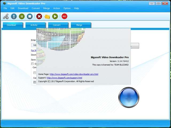Click the large blue download orb
This screenshot has height=128, width=171.
pos(129,97)
